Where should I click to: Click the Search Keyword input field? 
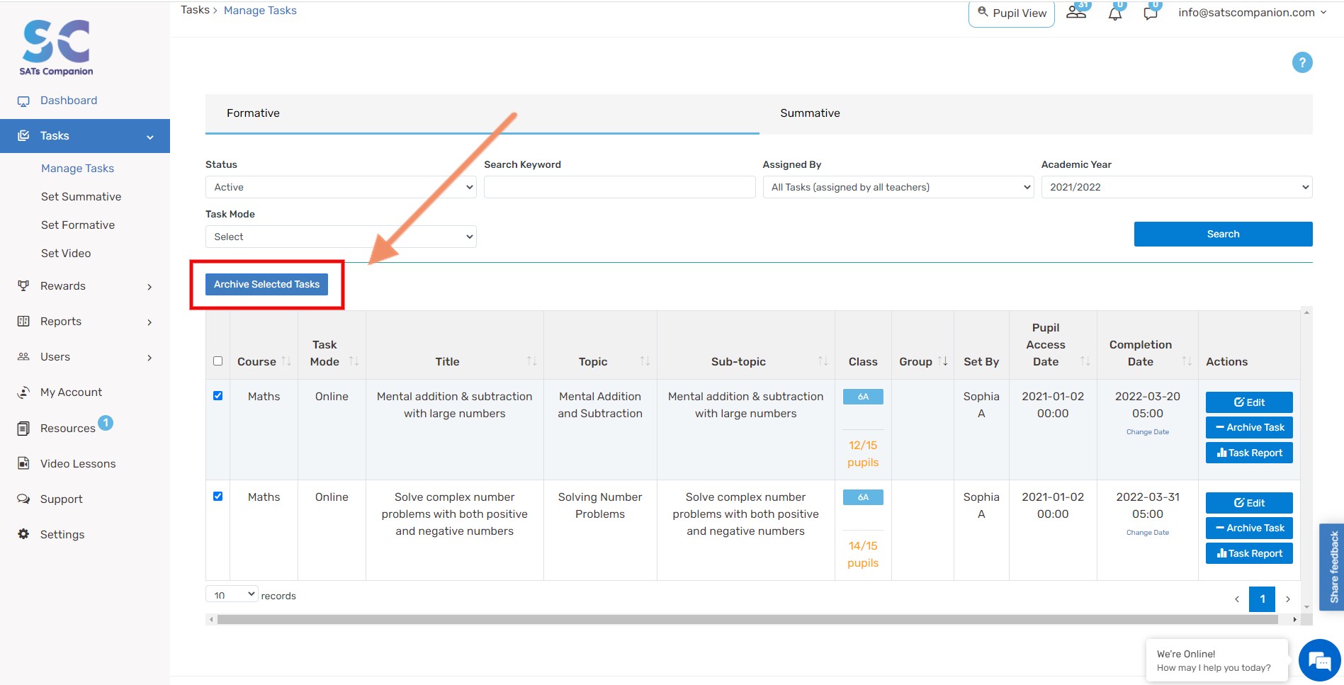click(x=619, y=187)
